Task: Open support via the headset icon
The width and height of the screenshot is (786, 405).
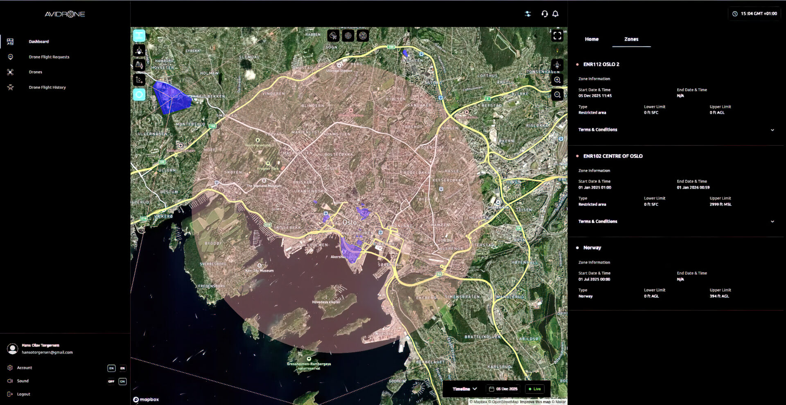Action: pyautogui.click(x=544, y=14)
